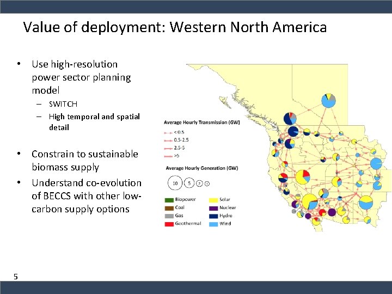Click the sub-bullet 'SWITCH'
Screen dimensions: 392x294
63,104
